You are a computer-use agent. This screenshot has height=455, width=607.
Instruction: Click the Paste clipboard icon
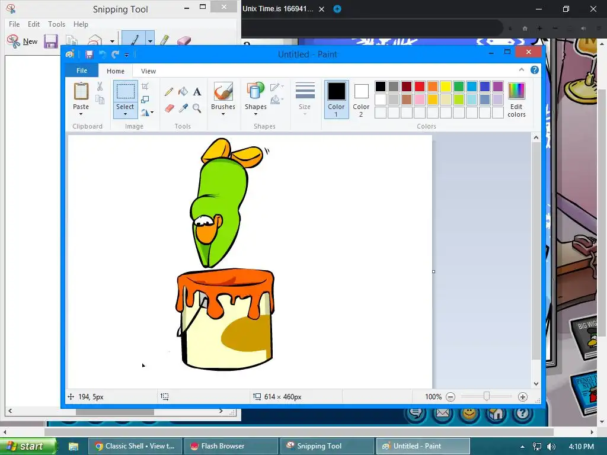pyautogui.click(x=81, y=91)
